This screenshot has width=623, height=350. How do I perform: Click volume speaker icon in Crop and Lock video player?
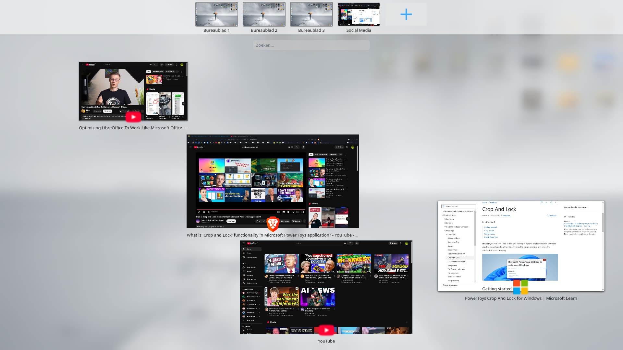pyautogui.click(x=208, y=212)
